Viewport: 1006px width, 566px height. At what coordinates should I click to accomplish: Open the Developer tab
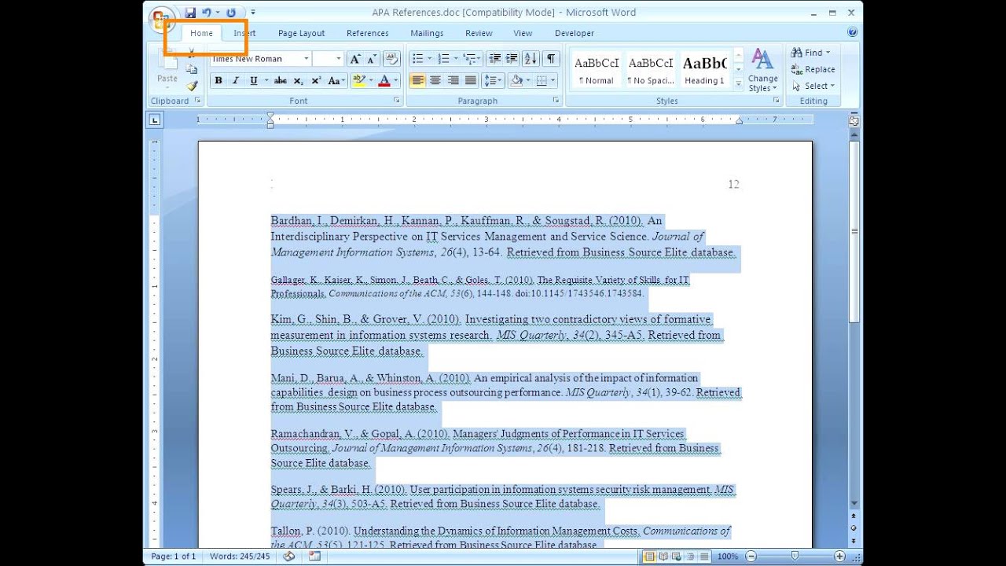click(x=575, y=33)
